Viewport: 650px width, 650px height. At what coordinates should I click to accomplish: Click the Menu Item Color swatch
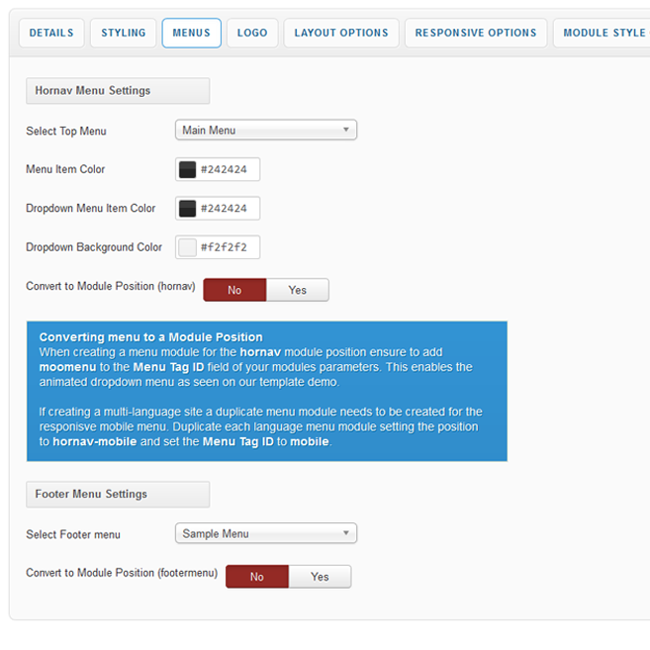tap(187, 169)
